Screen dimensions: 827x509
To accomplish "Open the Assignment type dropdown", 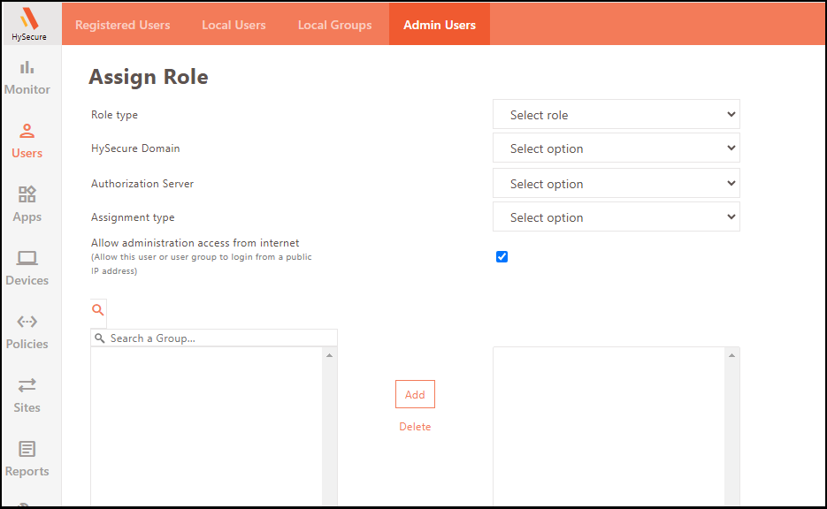I will point(616,217).
